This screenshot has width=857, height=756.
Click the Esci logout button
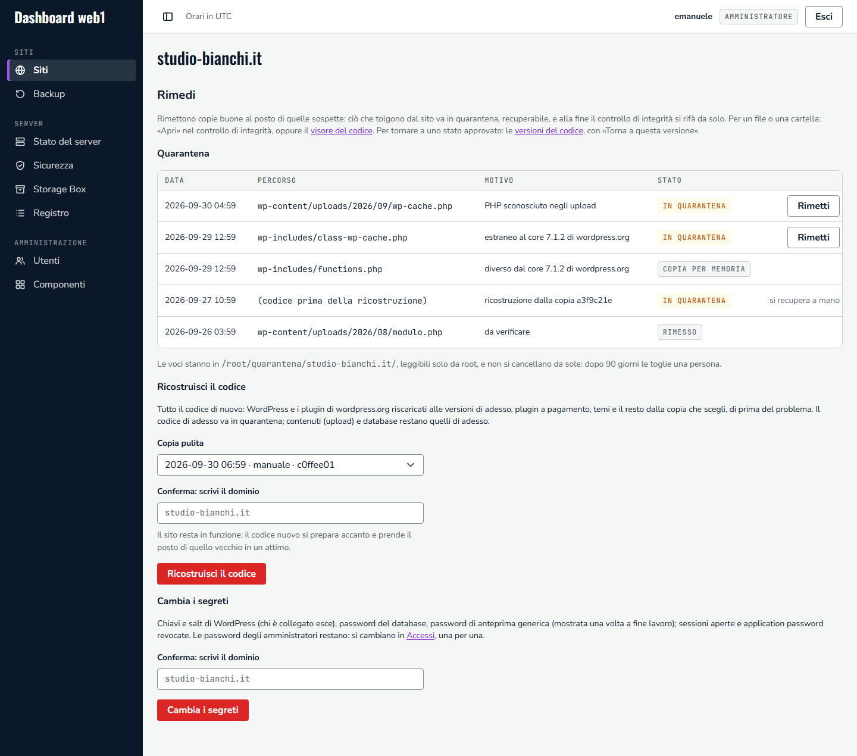coord(824,17)
